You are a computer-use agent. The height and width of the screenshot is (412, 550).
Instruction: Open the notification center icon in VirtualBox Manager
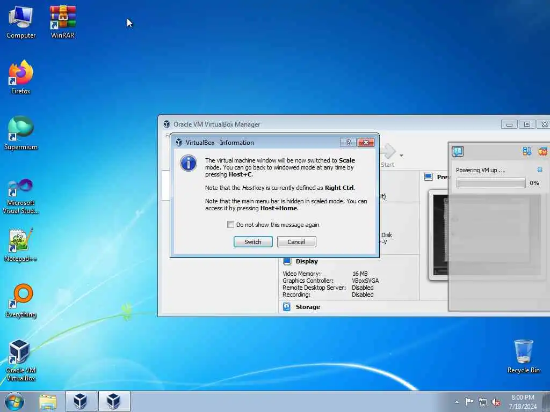[458, 151]
